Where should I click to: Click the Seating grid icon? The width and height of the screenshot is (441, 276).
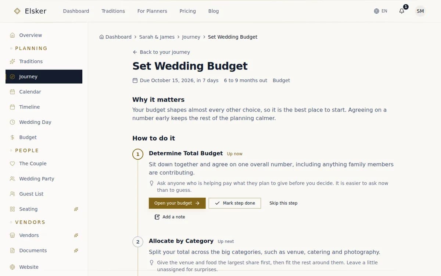(x=12, y=209)
